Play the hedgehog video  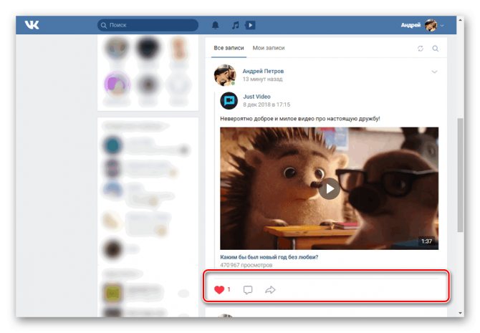click(x=329, y=188)
